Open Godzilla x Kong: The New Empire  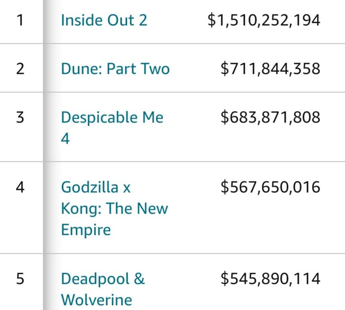(x=114, y=208)
